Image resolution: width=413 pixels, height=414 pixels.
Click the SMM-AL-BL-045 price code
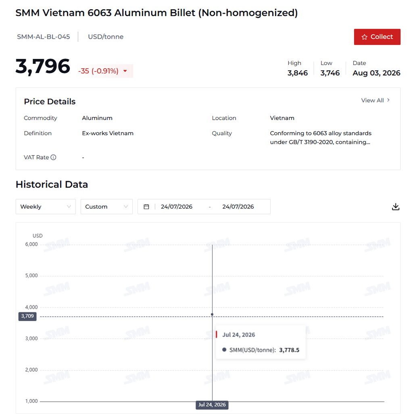pyautogui.click(x=44, y=37)
